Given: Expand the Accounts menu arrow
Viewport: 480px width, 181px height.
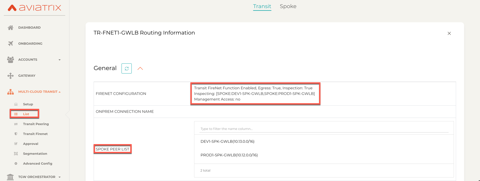Looking at the screenshot, I should coord(60,60).
